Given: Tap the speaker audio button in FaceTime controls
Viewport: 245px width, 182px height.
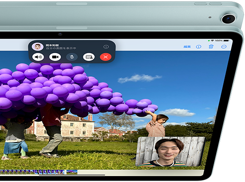Looking at the screenshot, I should (38, 57).
